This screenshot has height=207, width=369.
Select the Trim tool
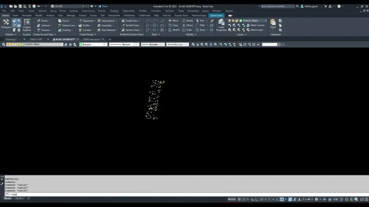pos(200,21)
